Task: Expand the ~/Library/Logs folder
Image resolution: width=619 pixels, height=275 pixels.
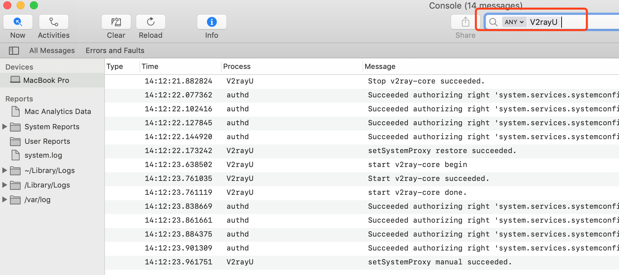Action: click(x=5, y=170)
